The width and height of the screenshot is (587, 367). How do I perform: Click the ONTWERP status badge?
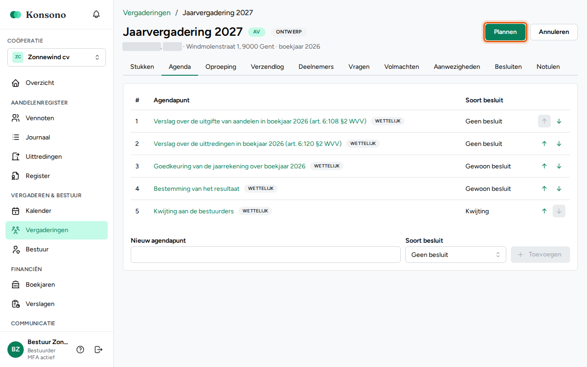coord(289,32)
